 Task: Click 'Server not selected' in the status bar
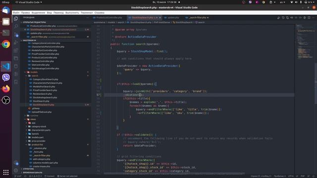[x=67, y=176]
